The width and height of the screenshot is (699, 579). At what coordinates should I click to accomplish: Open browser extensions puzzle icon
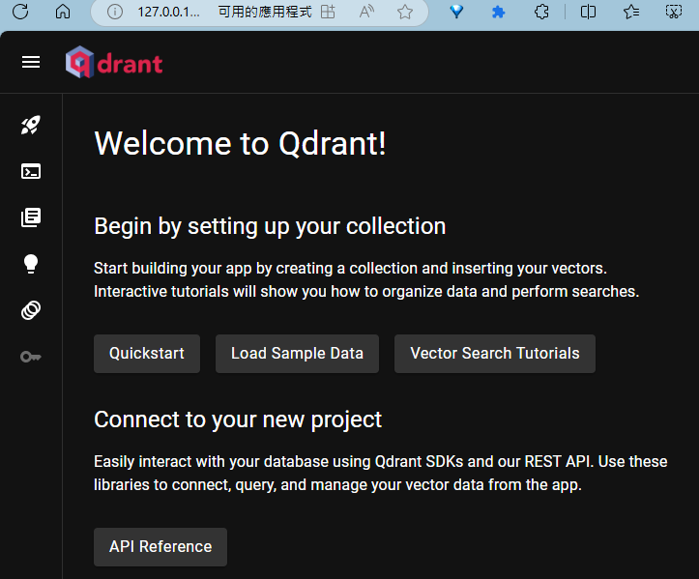click(x=542, y=12)
